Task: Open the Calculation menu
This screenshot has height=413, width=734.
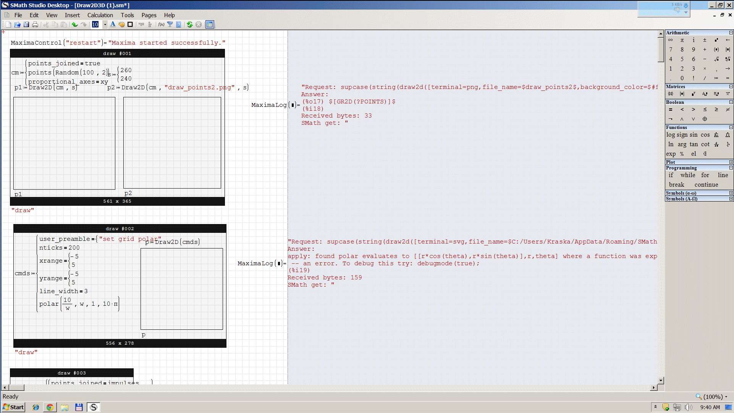Action: tap(100, 15)
